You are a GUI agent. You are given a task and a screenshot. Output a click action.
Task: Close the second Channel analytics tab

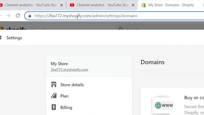pyautogui.click(x=133, y=5)
